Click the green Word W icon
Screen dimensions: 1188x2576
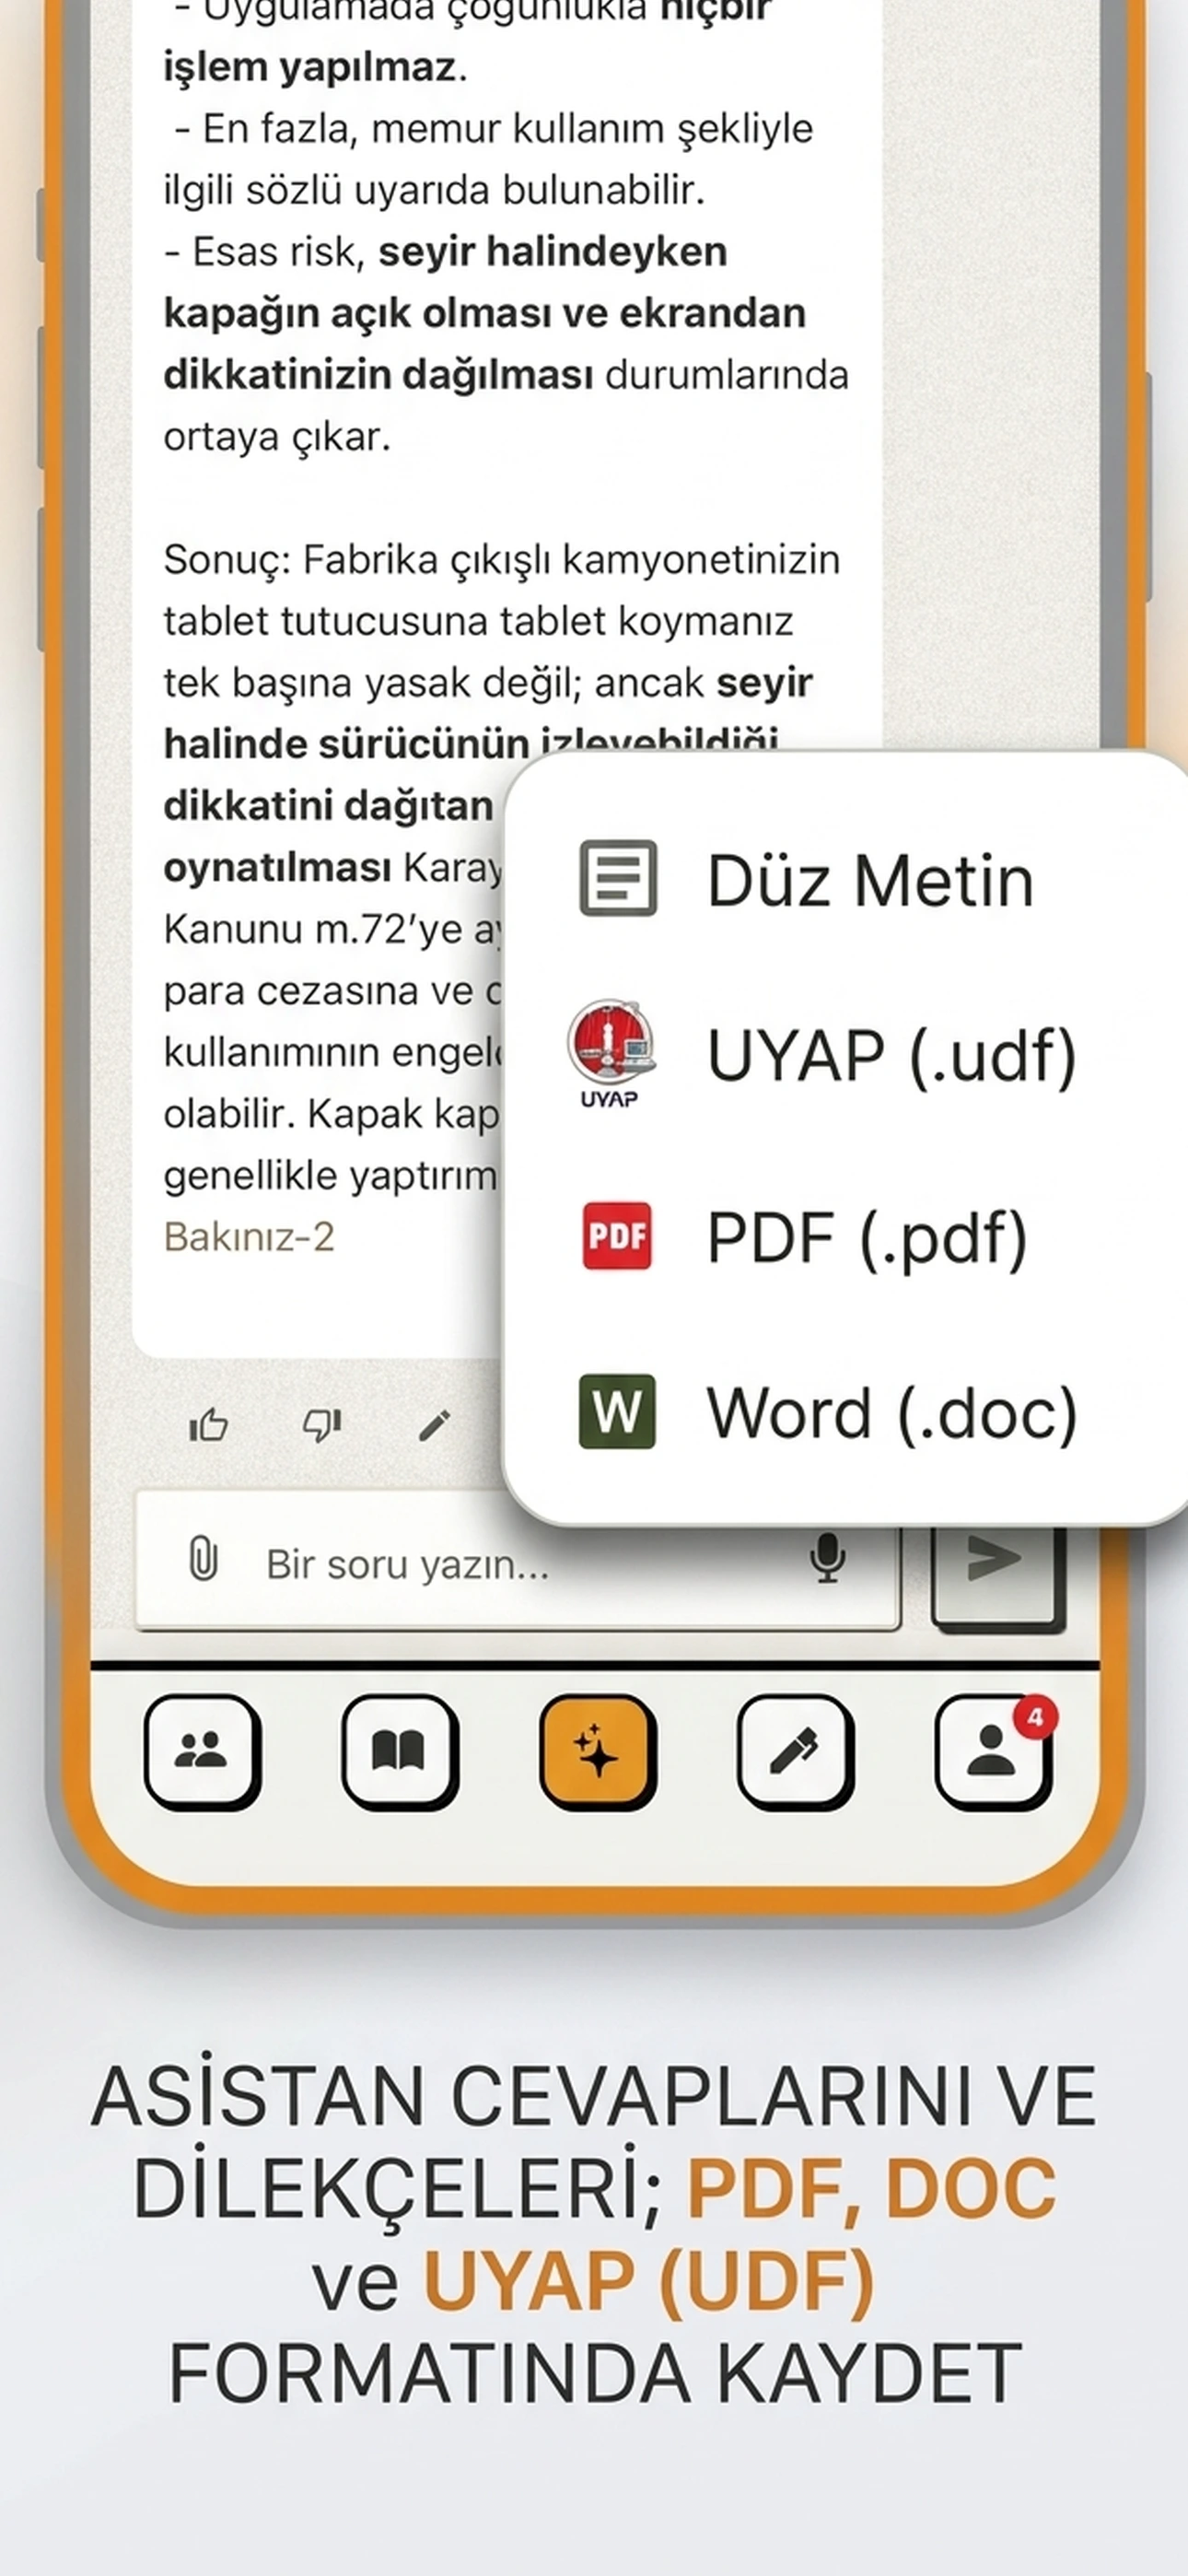pos(617,1412)
